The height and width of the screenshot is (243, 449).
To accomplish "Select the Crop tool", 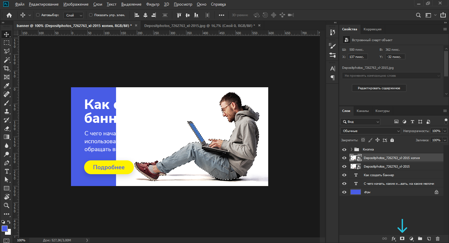I will tap(6, 68).
